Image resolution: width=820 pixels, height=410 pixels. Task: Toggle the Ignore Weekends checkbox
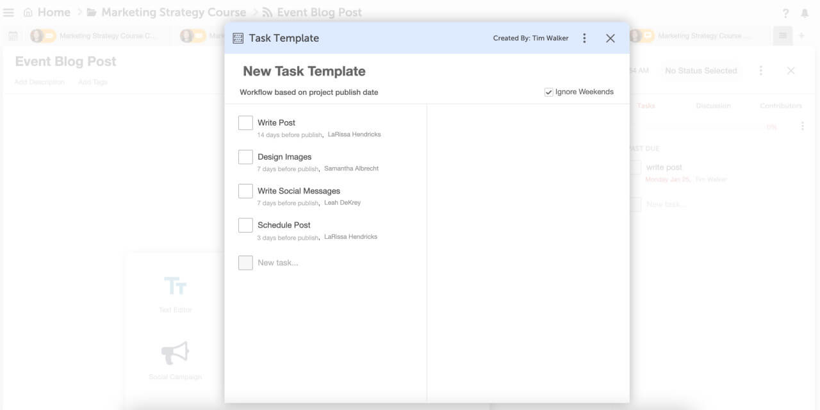pos(549,92)
